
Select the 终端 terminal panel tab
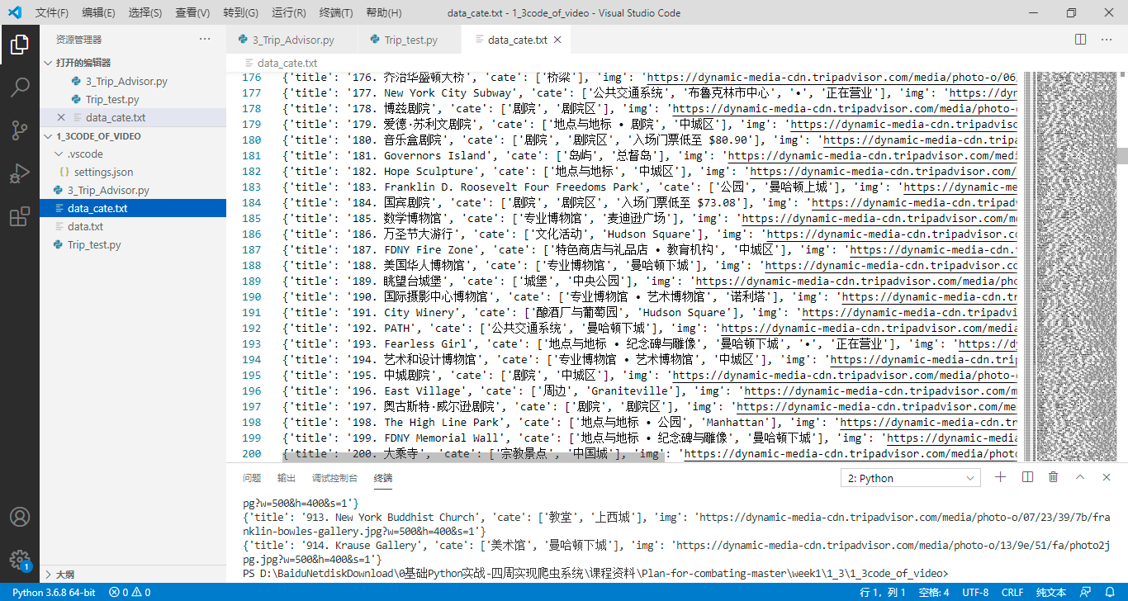point(383,478)
